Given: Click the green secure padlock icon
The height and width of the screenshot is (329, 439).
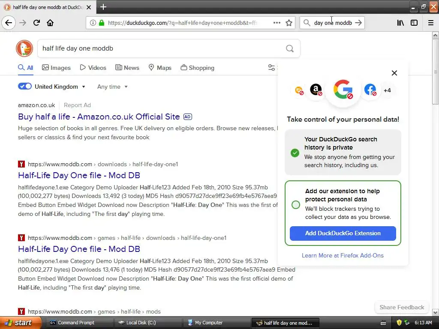Looking at the screenshot, I should point(102,23).
